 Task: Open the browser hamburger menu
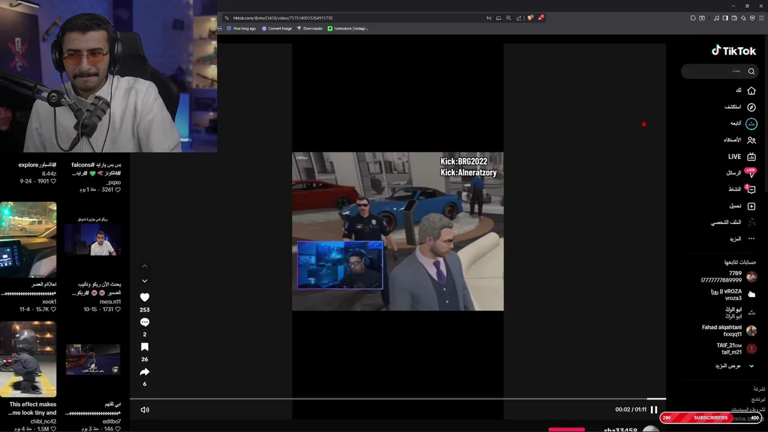click(761, 18)
